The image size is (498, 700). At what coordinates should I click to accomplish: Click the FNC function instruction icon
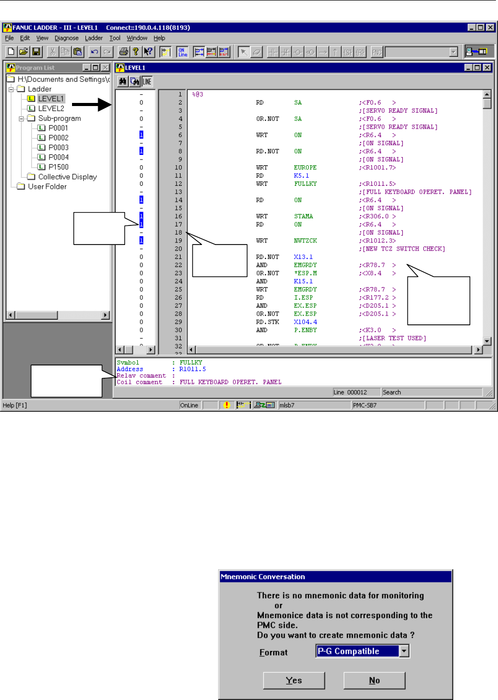[x=377, y=51]
